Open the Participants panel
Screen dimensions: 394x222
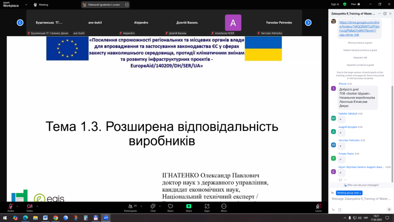tap(130, 208)
